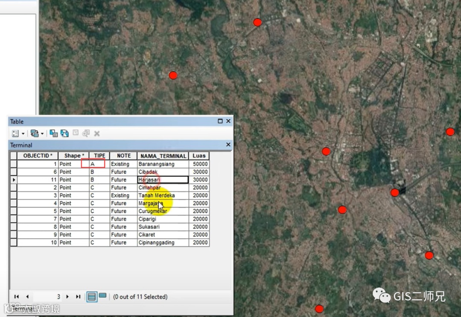Select the row of Baranangsiang via its selector
The width and height of the screenshot is (461, 317).
click(14, 164)
